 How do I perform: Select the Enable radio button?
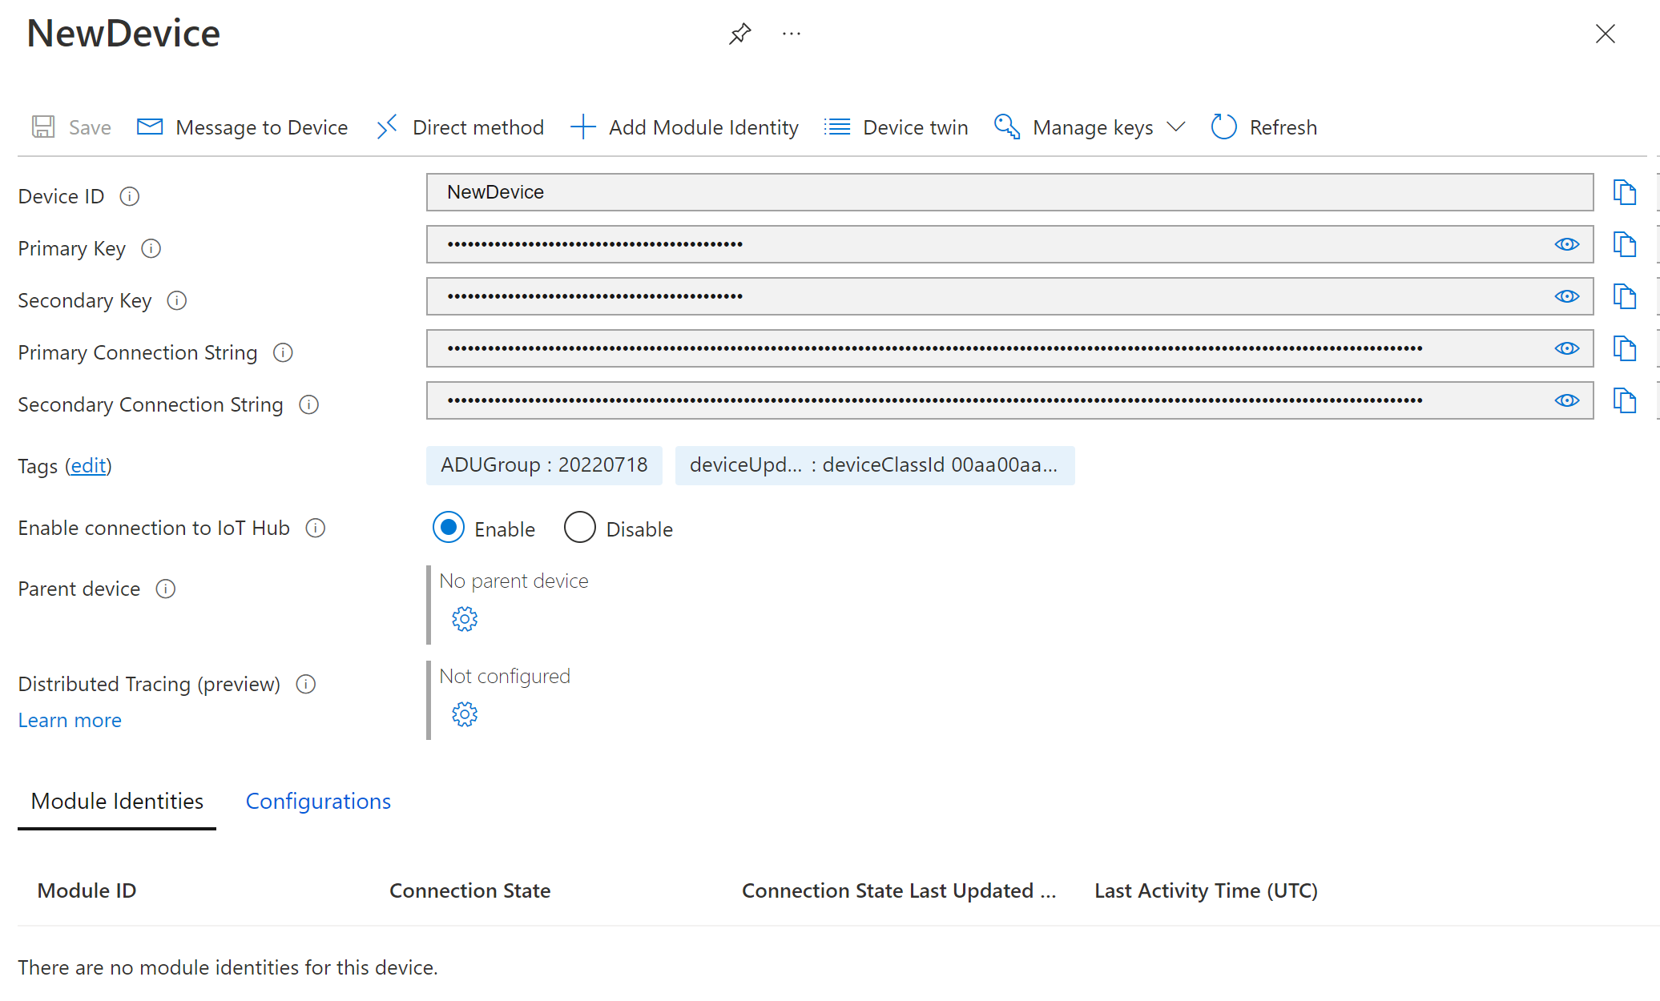click(449, 528)
